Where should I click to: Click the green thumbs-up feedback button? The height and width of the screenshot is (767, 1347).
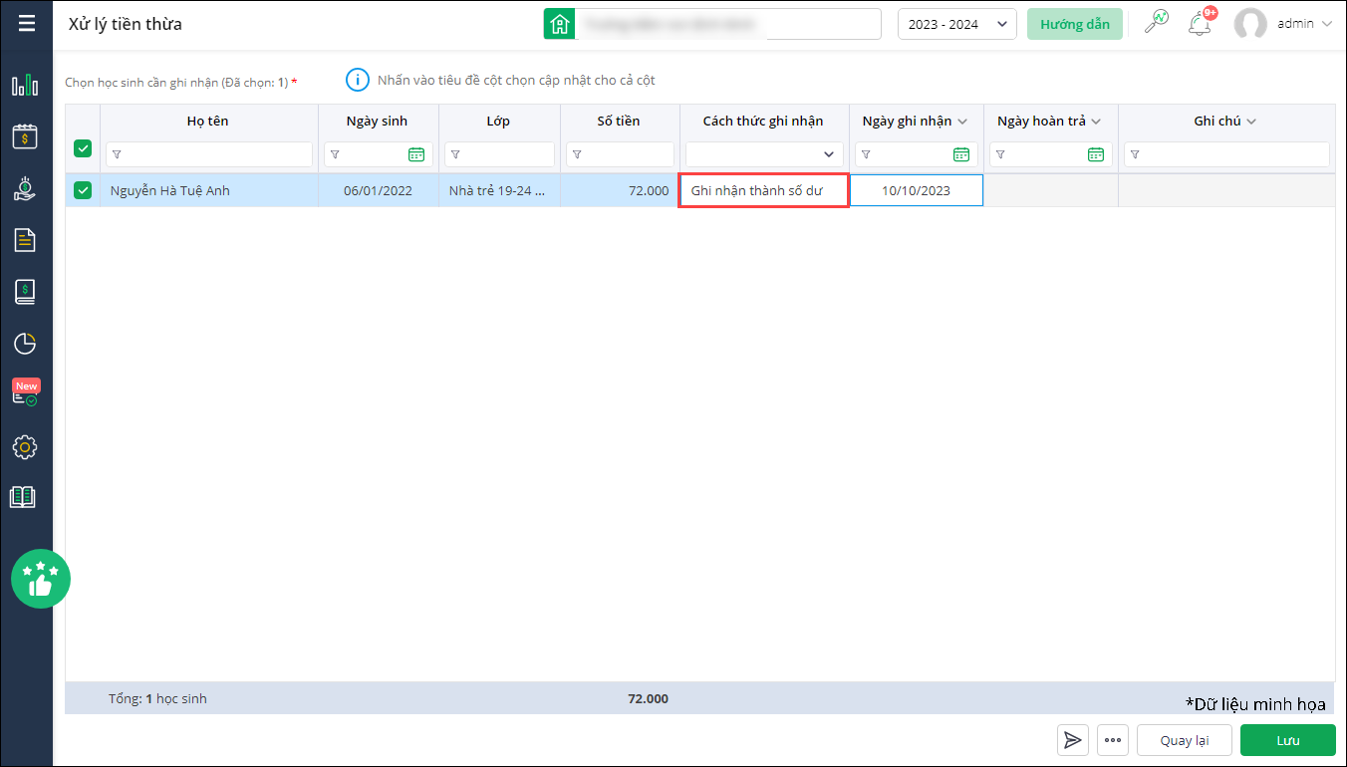coord(41,579)
